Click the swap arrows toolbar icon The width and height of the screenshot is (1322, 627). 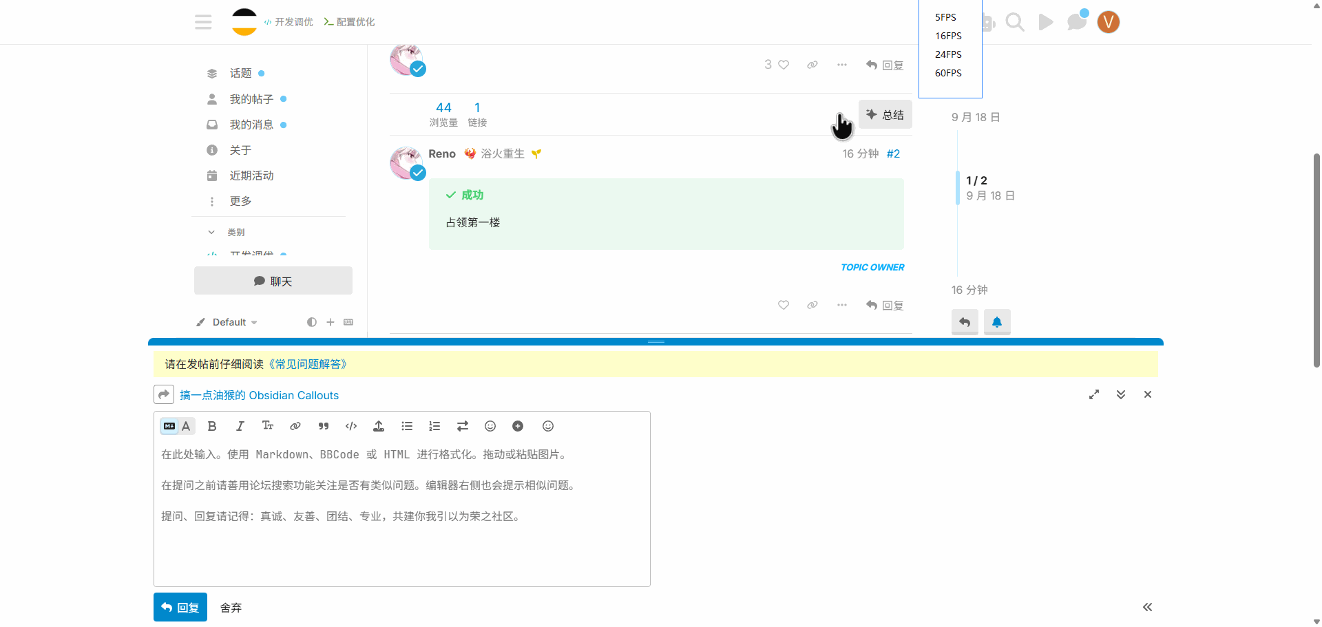[x=463, y=426]
